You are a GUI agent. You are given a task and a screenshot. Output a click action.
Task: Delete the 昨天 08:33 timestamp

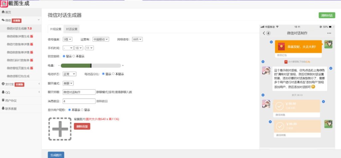click(263, 95)
